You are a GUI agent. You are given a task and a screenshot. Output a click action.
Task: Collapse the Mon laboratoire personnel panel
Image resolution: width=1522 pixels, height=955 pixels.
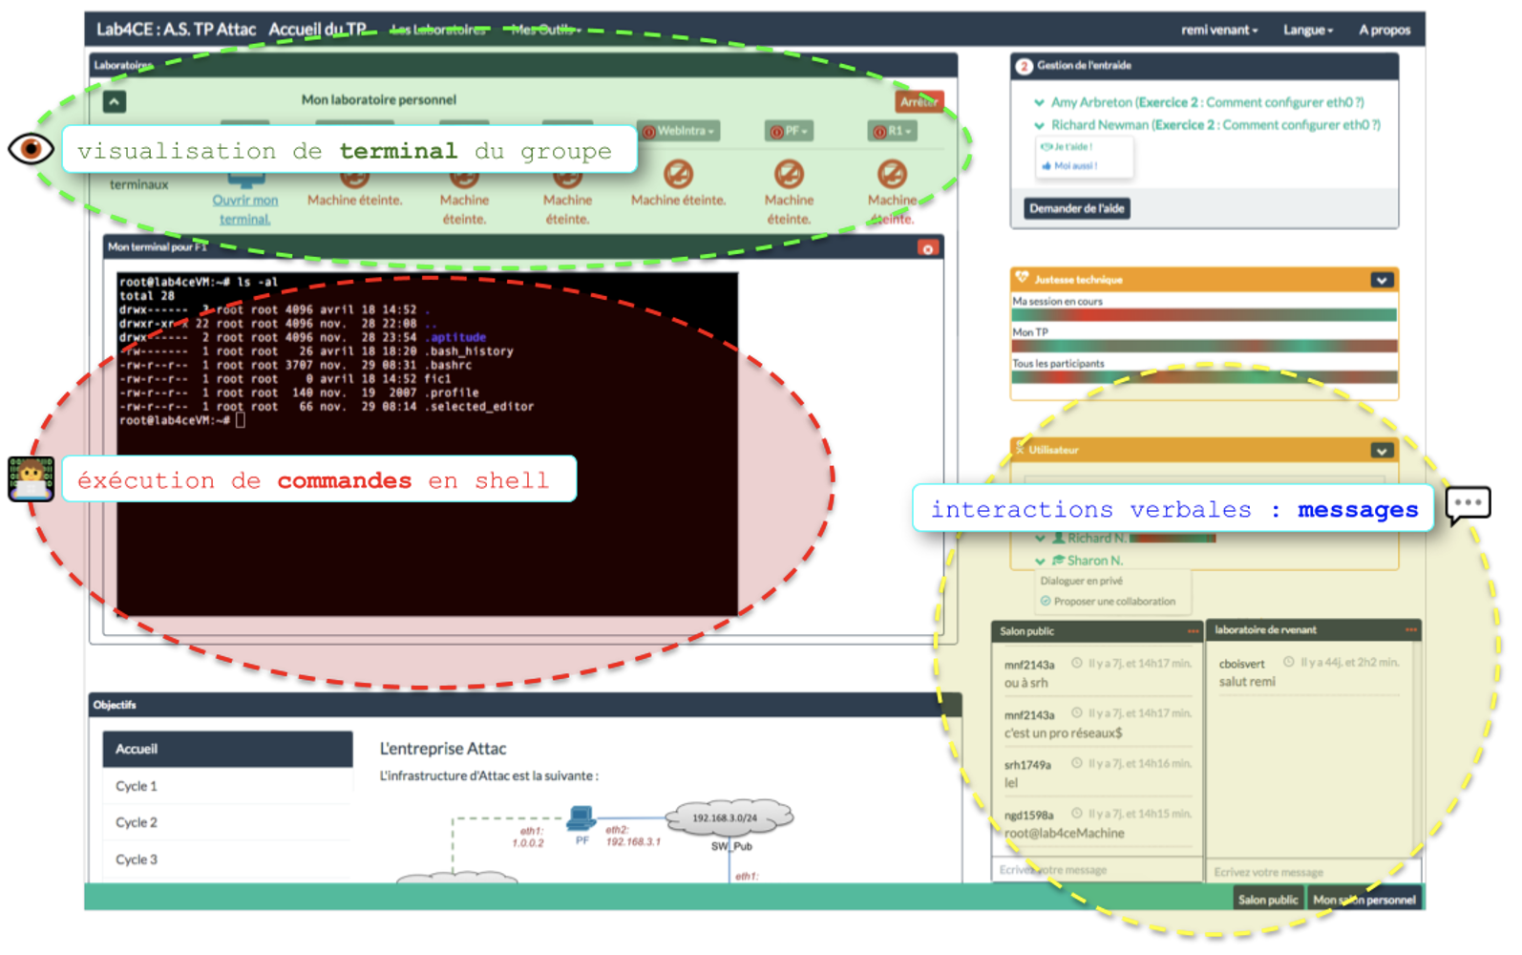[115, 101]
